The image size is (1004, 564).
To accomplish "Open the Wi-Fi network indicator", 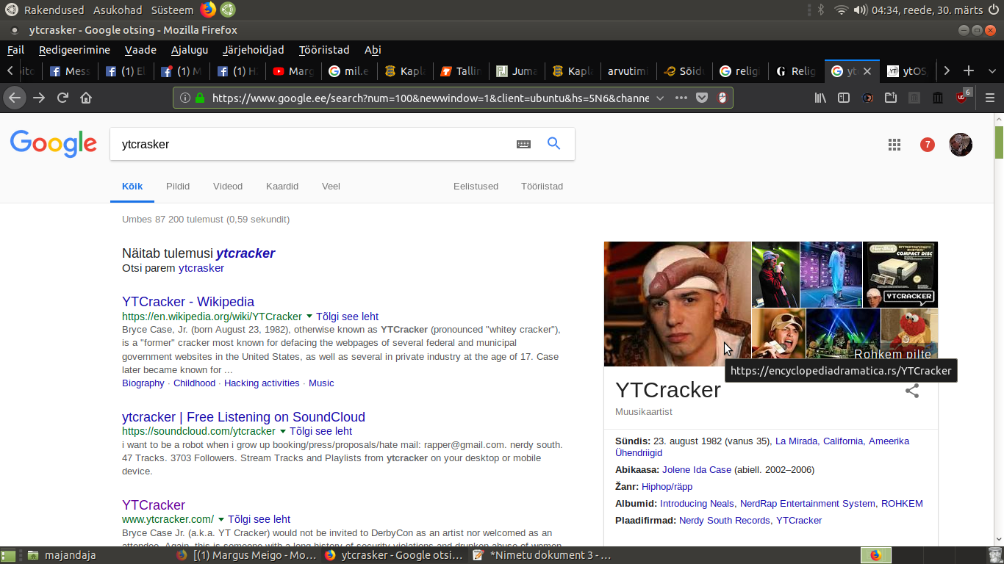I will [x=841, y=10].
